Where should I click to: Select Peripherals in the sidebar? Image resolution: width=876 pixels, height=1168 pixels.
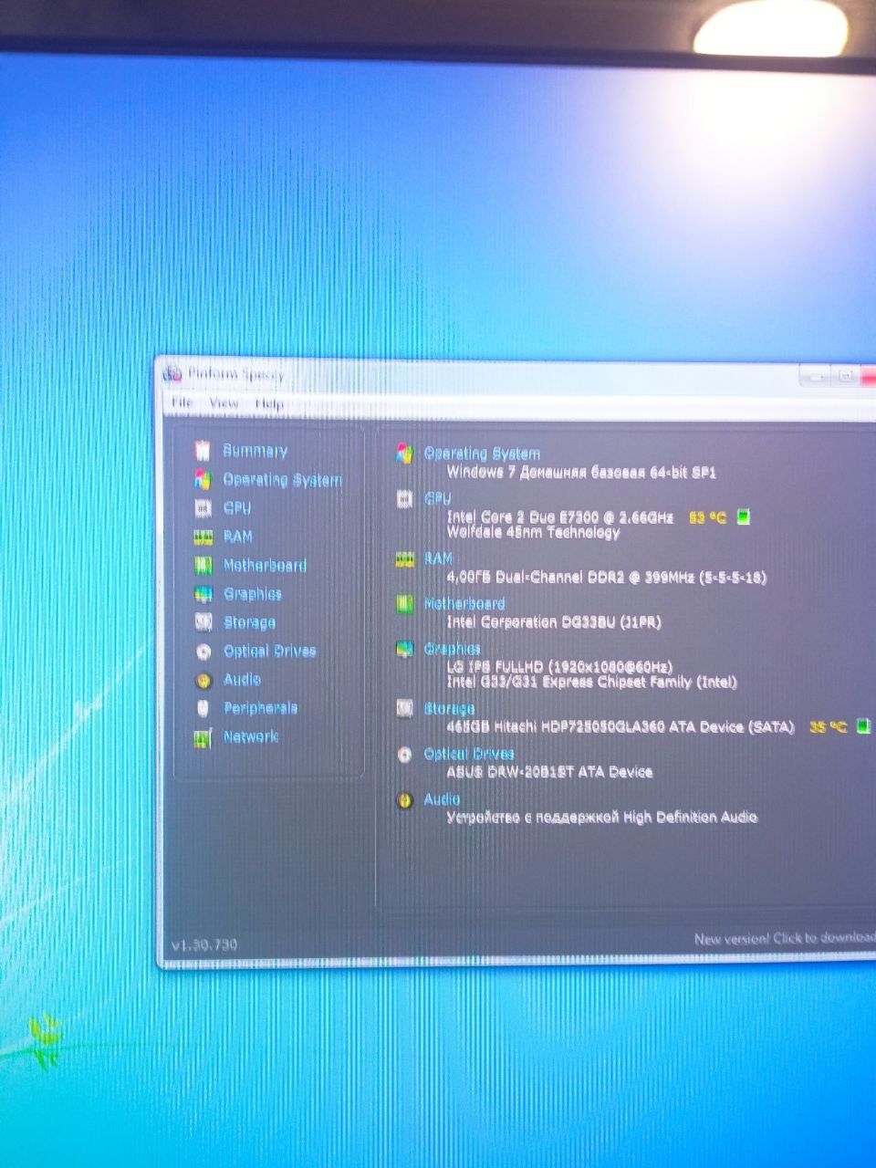261,708
